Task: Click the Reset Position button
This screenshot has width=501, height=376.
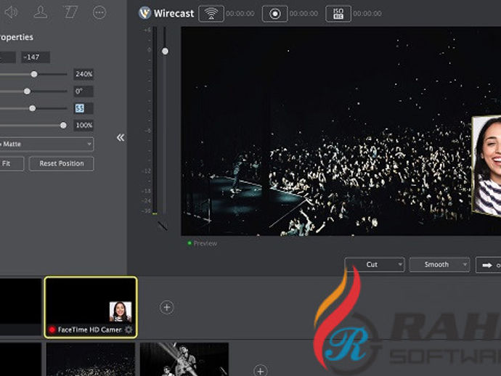Action: (x=61, y=163)
